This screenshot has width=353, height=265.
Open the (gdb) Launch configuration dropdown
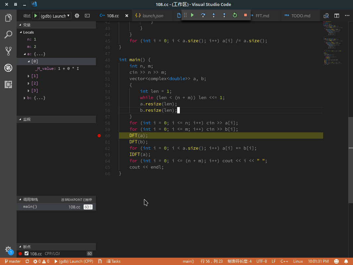pos(55,16)
